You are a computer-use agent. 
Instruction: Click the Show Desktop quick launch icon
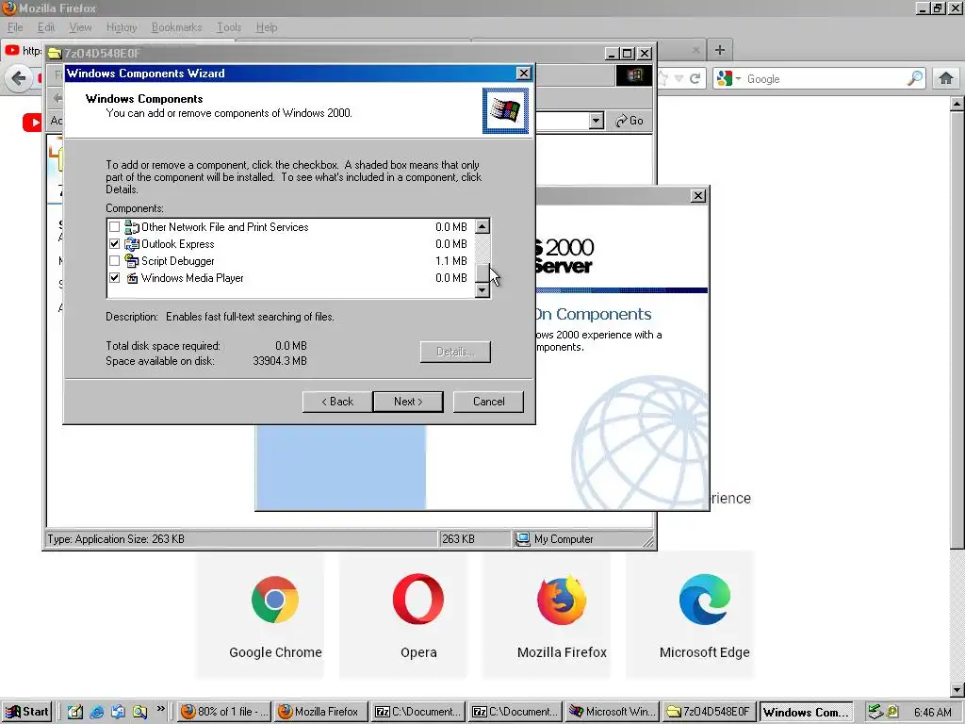click(75, 712)
